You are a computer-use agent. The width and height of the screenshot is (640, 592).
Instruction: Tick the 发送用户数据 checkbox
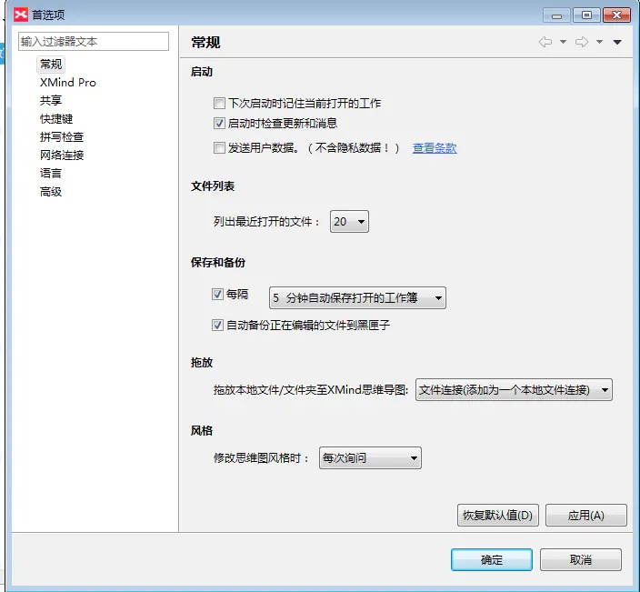click(219, 147)
